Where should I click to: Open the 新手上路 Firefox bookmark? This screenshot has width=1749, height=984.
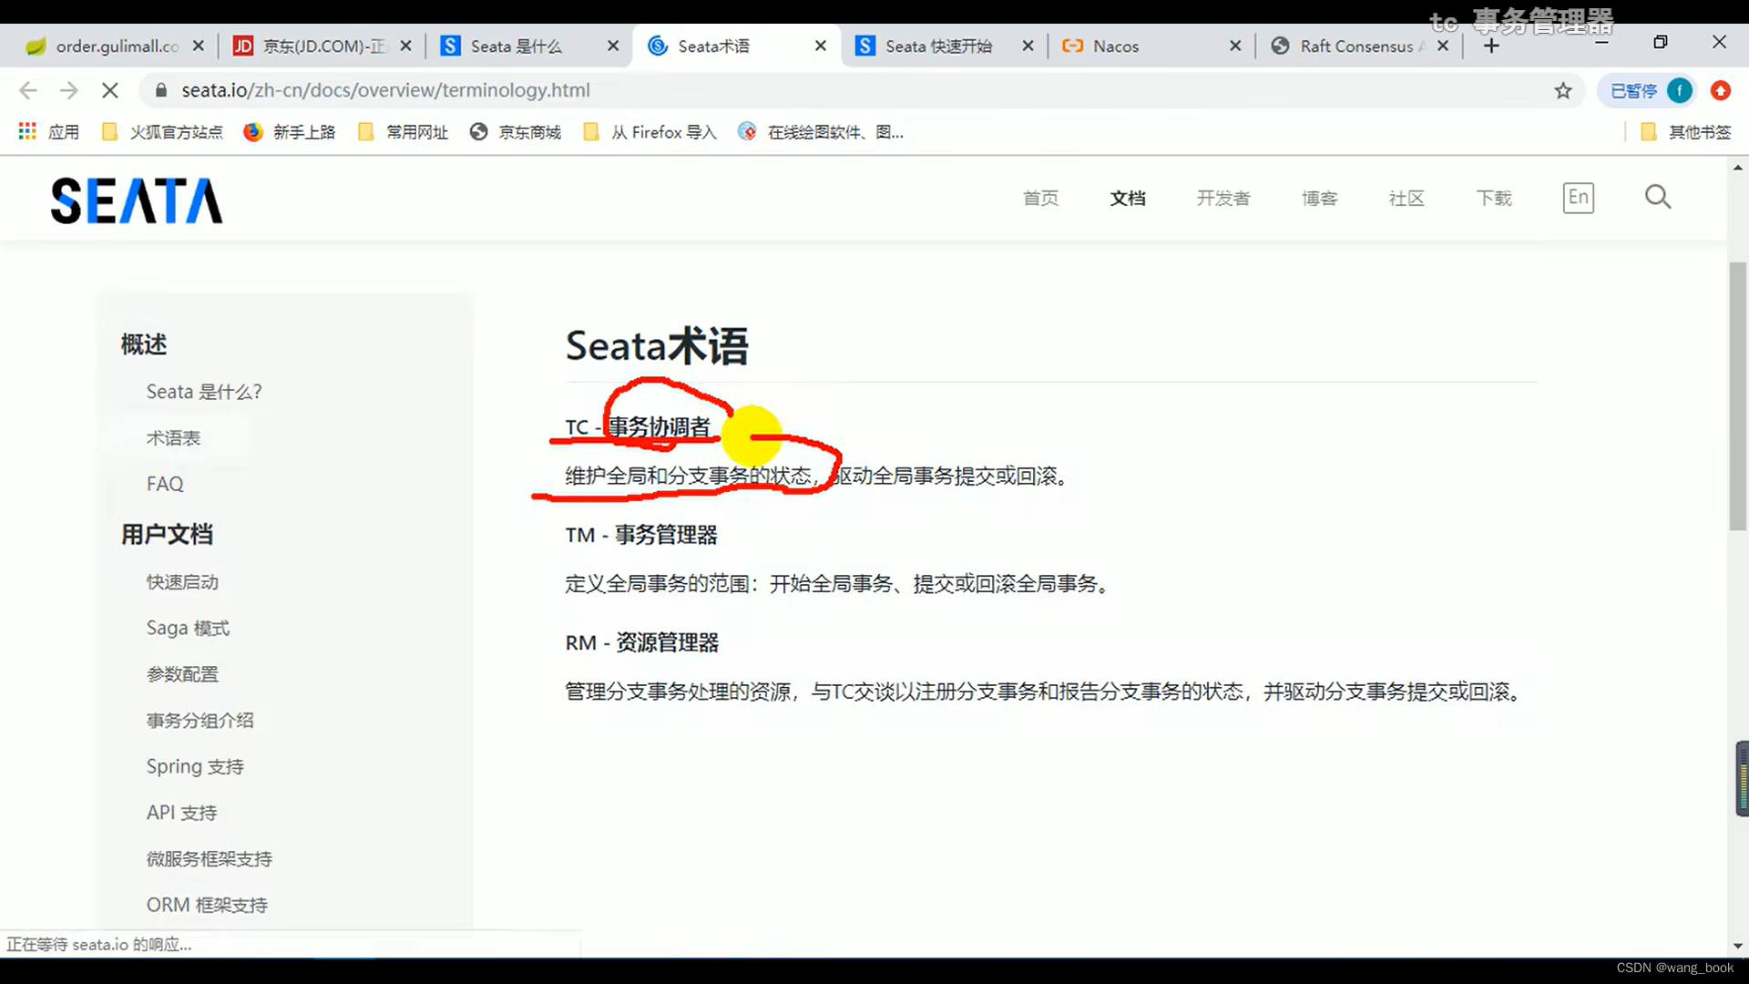point(290,132)
